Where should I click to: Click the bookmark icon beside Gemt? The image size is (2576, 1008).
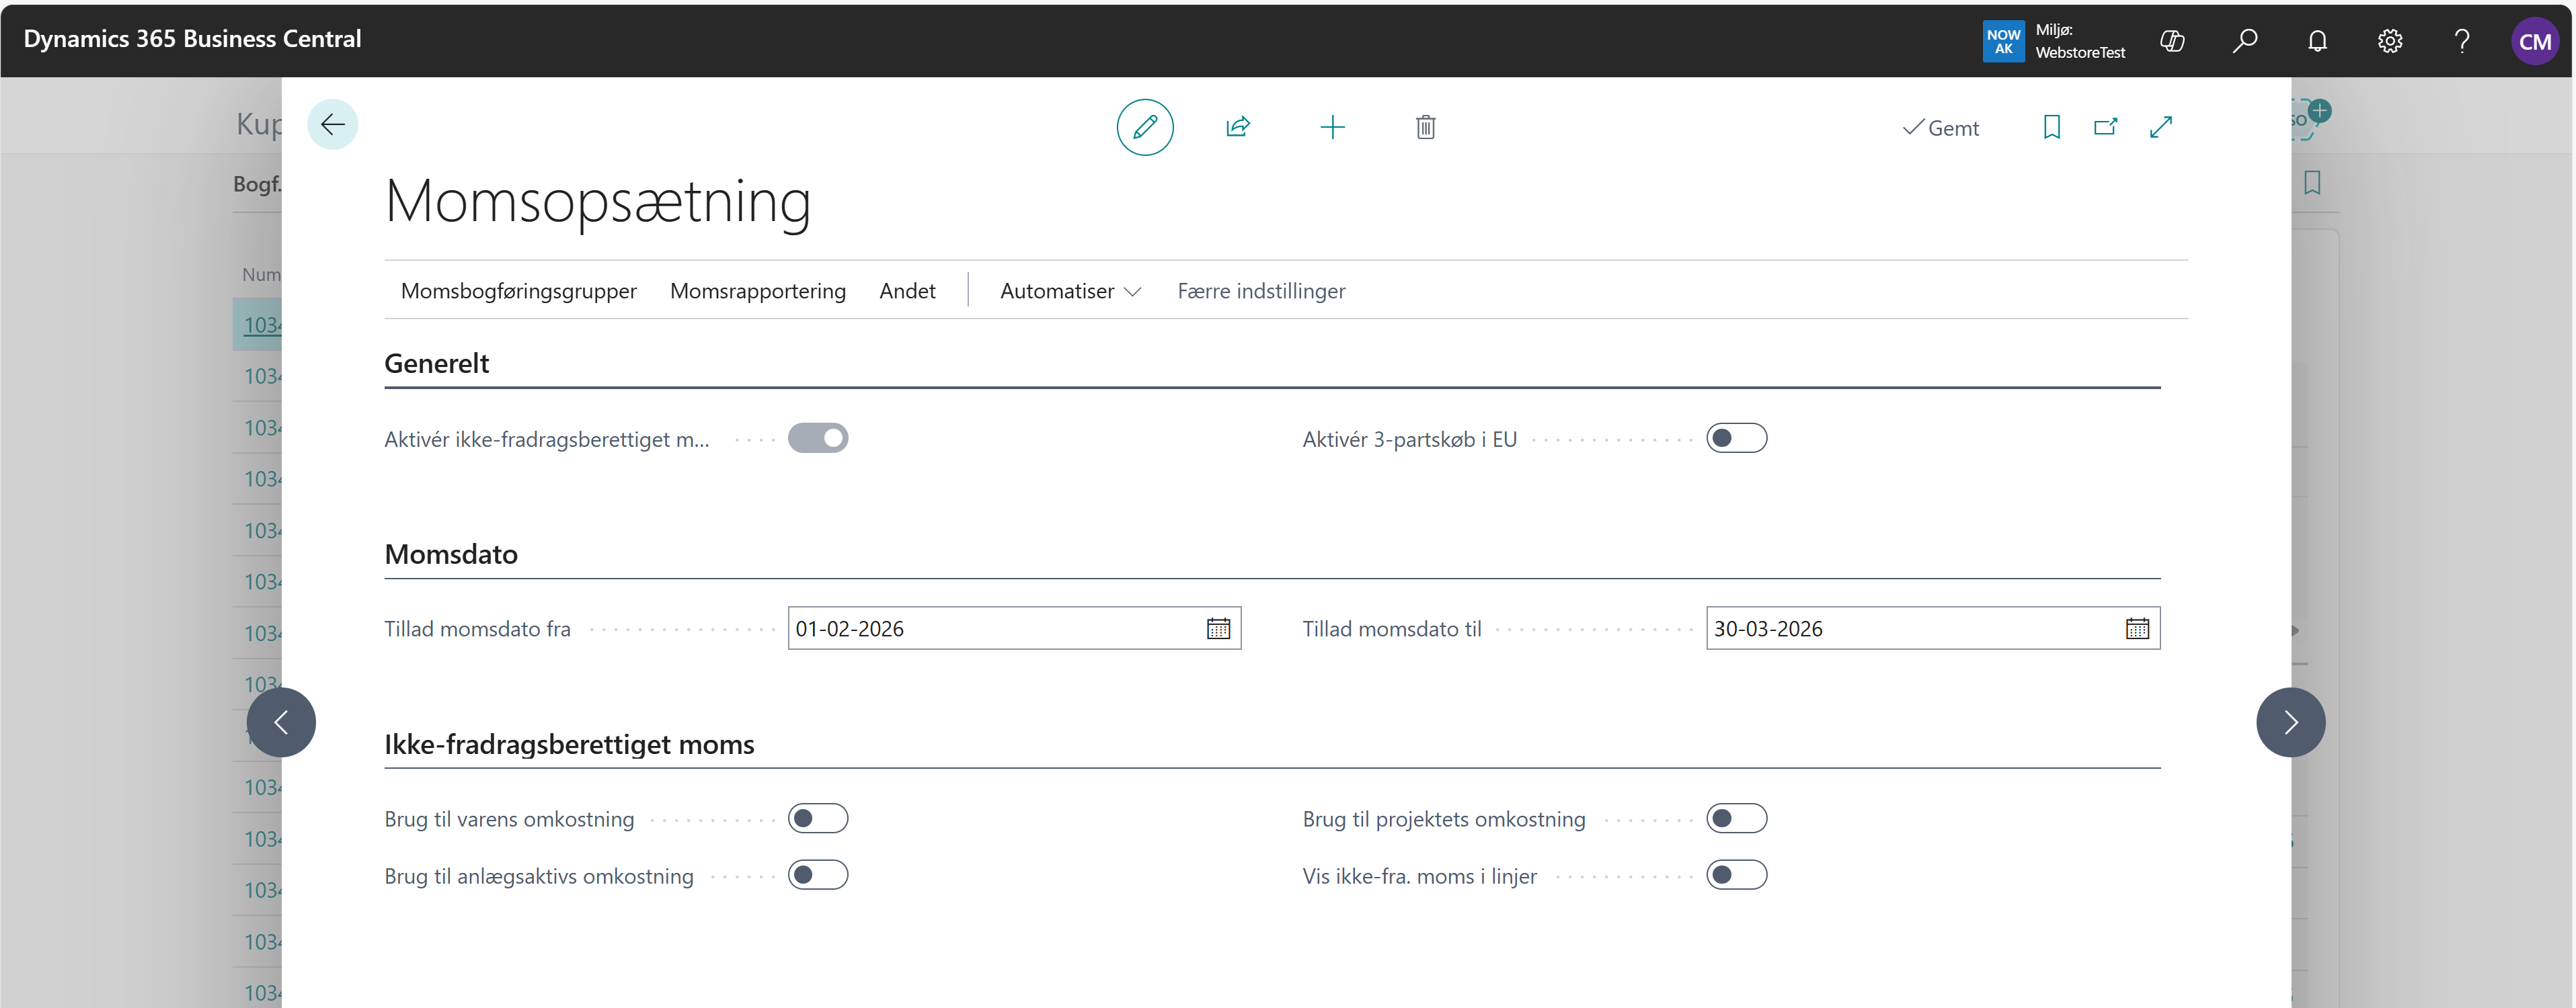coord(2051,127)
